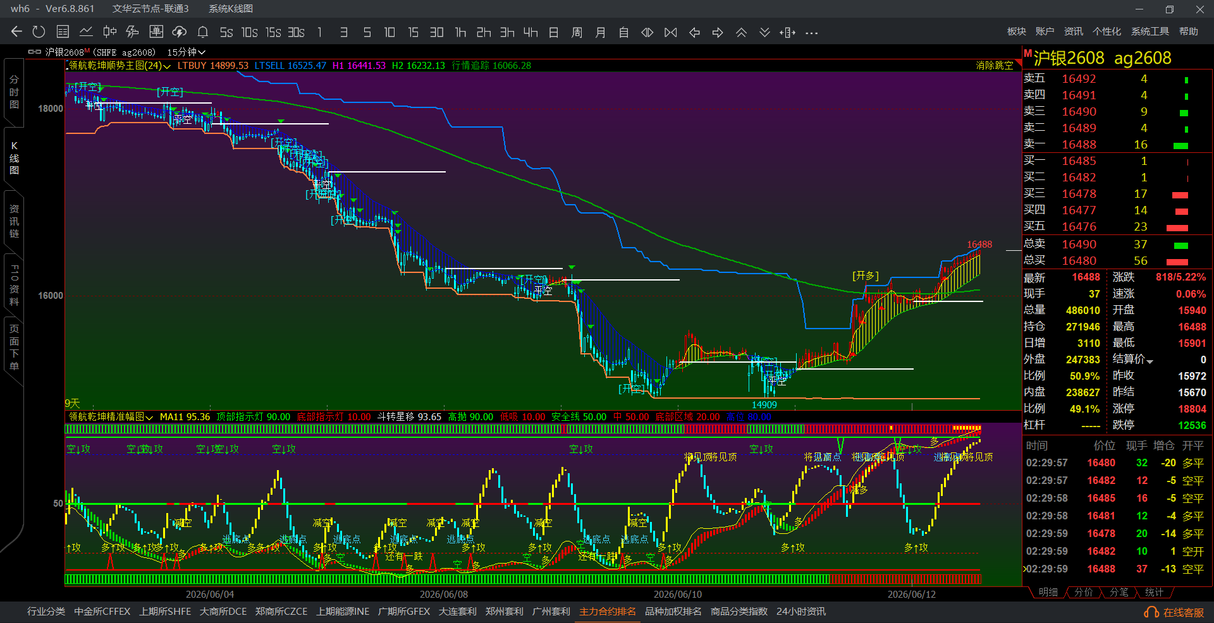Expand the 领航乾坤顺势主图 indicator dropdown
Viewport: 1214px width, 623px height.
[x=167, y=66]
